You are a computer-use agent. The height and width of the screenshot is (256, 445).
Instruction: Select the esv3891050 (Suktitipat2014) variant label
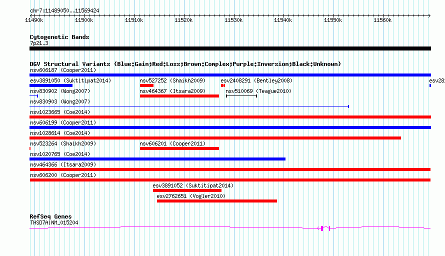tap(70, 80)
